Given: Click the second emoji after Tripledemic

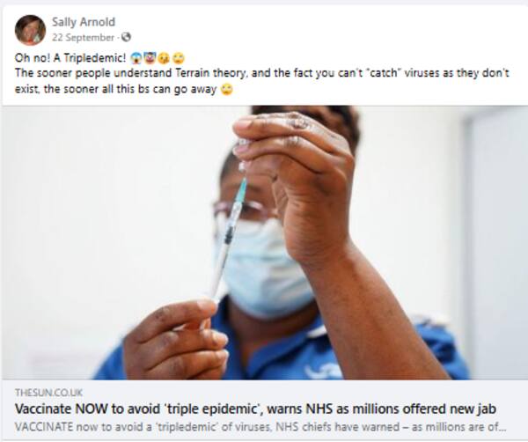Looking at the screenshot, I should 149,59.
